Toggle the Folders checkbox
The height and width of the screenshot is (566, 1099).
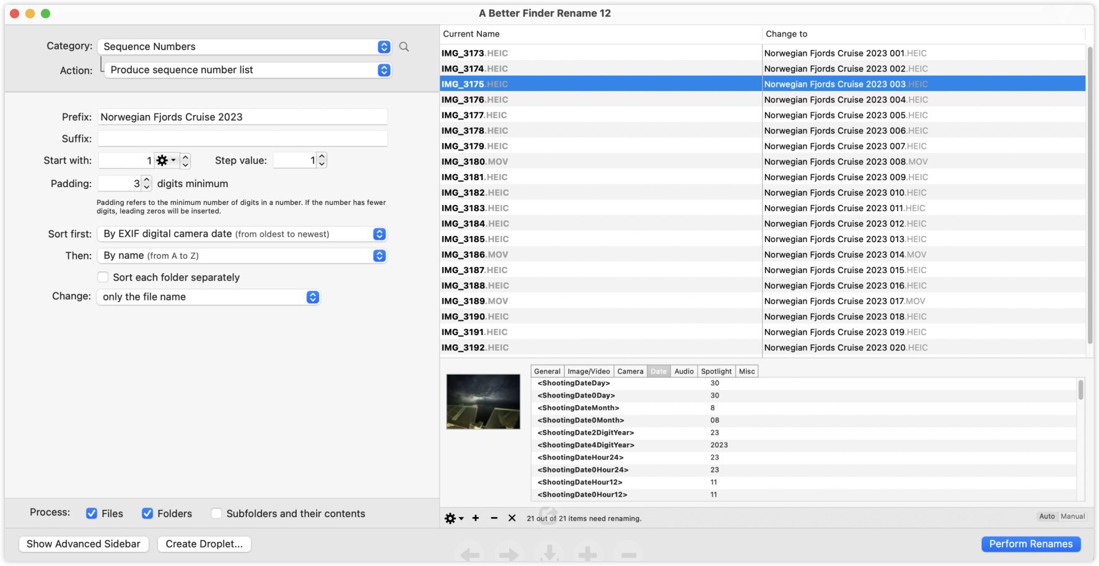click(147, 513)
